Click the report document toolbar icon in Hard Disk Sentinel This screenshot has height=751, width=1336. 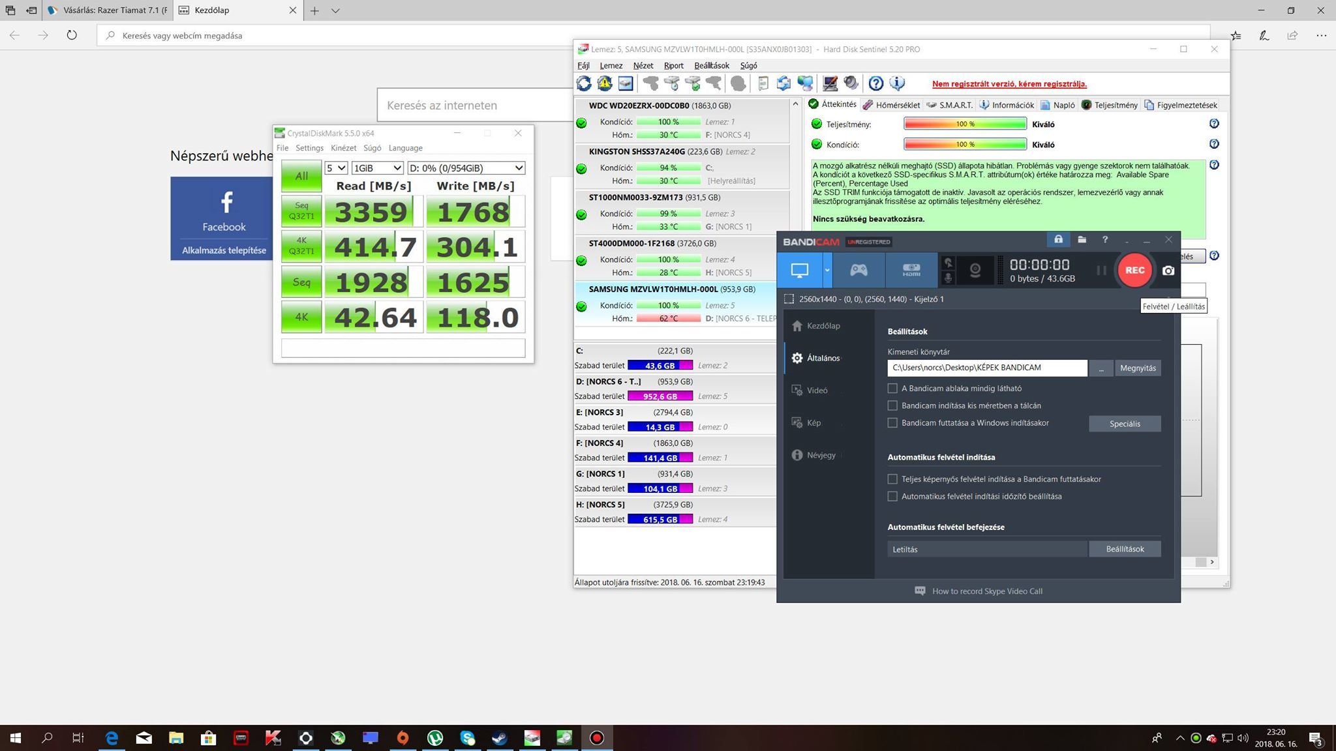tap(763, 83)
